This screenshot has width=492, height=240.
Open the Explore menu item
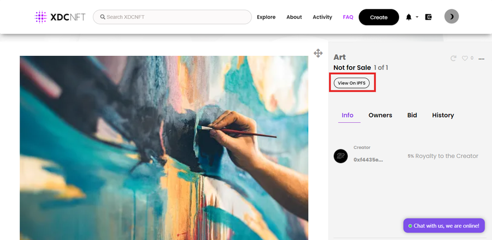(266, 17)
